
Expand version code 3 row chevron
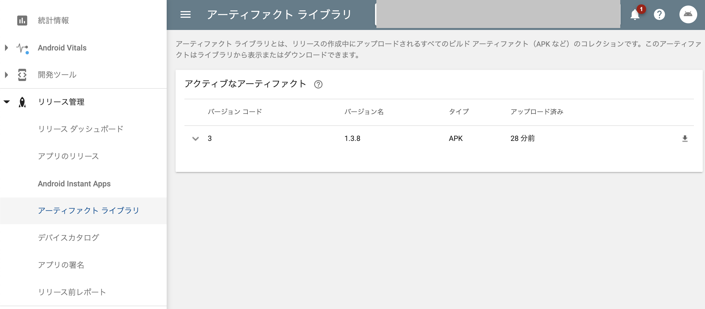(196, 138)
